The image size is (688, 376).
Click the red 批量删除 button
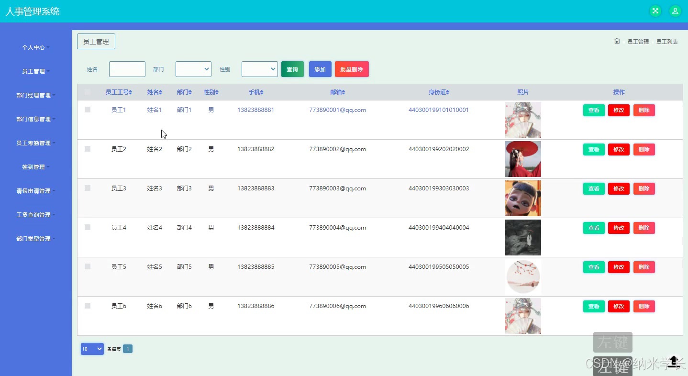[x=352, y=69]
